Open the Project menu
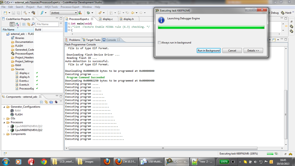 pyautogui.click(x=30, y=7)
